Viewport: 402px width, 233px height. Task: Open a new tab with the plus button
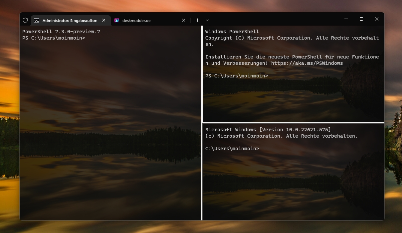197,20
